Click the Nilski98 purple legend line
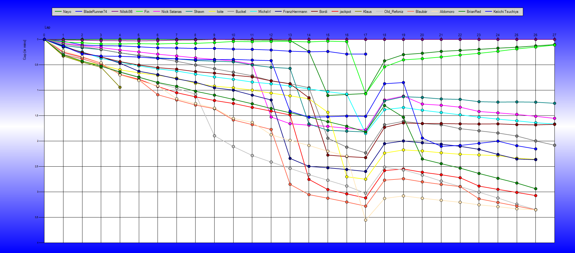 click(115, 12)
